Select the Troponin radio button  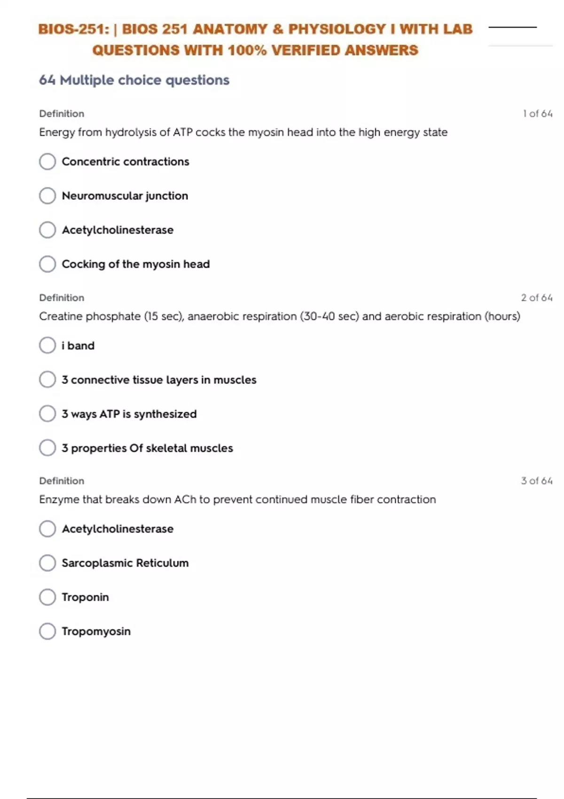pos(47,597)
